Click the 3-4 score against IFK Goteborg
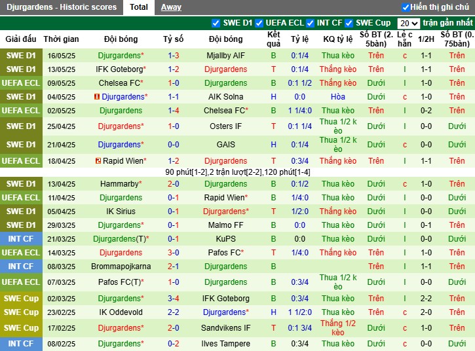The width and height of the screenshot is (475, 351). 174,299
